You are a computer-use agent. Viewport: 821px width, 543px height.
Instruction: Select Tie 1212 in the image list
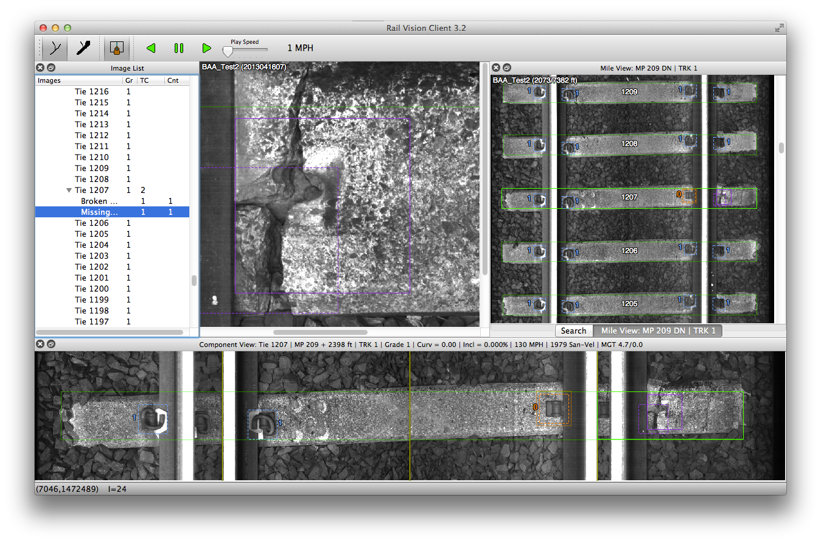click(91, 135)
